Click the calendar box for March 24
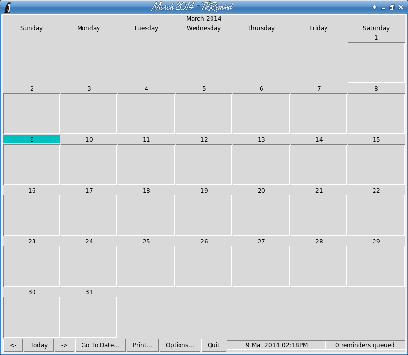Viewport: 408px width, 355px height. [x=89, y=266]
